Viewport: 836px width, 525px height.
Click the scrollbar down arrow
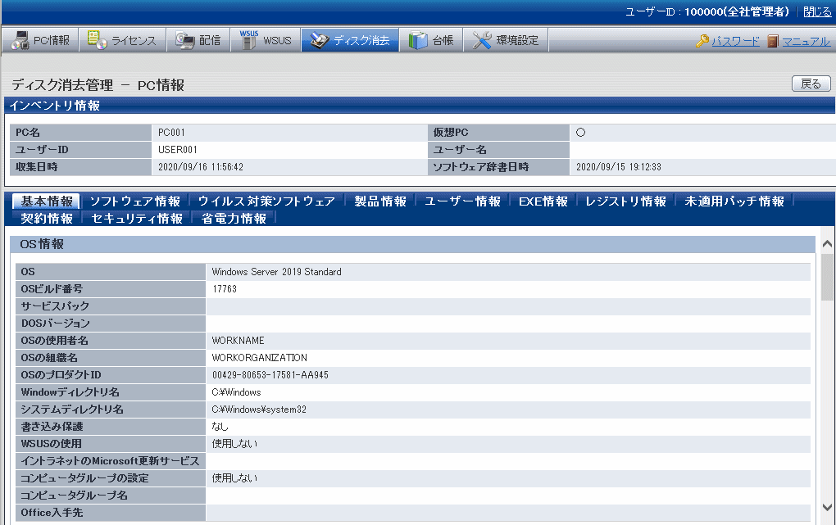tap(828, 507)
